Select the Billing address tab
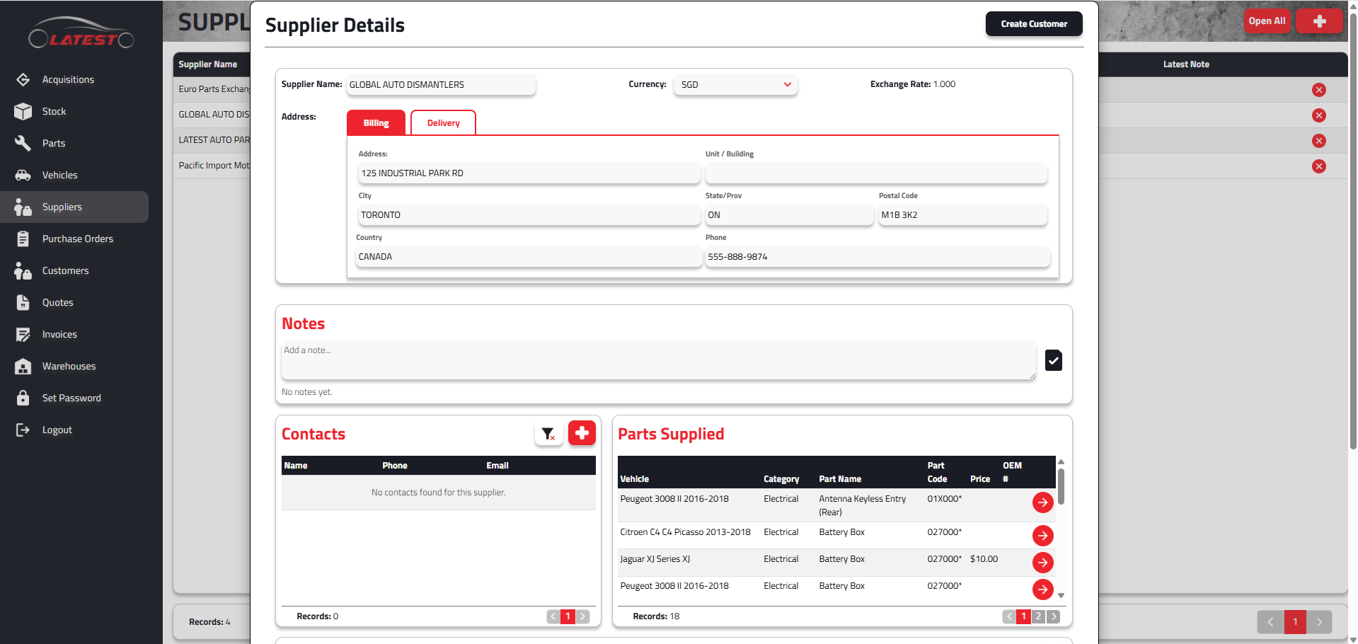This screenshot has height=644, width=1358. 376,123
